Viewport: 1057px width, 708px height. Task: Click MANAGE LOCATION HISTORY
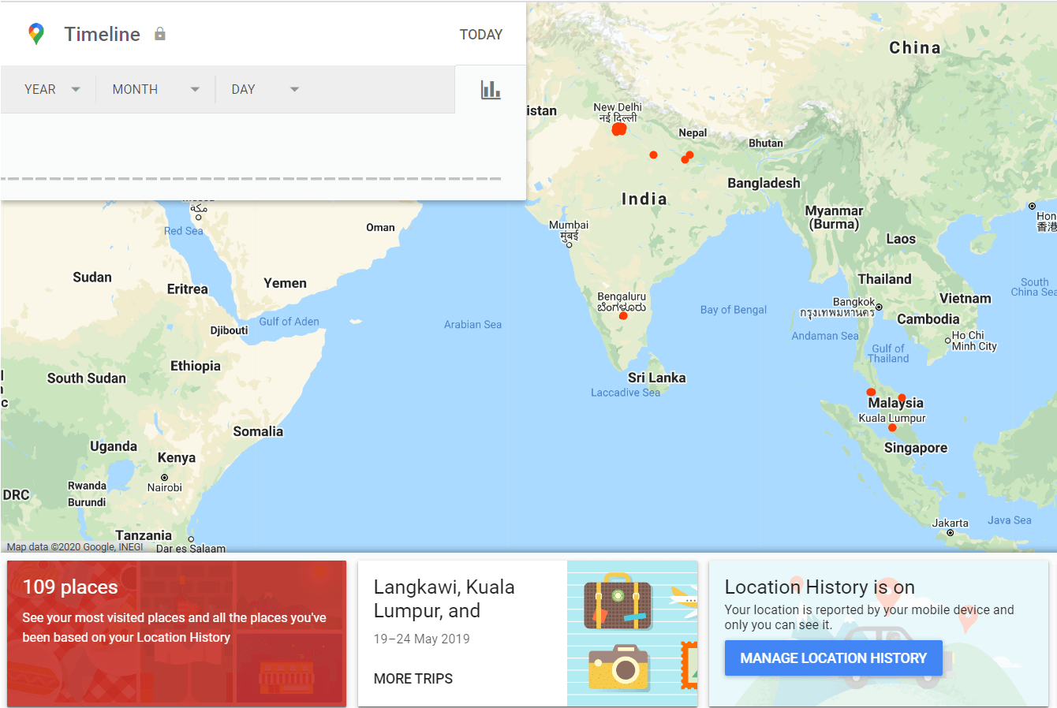(833, 658)
